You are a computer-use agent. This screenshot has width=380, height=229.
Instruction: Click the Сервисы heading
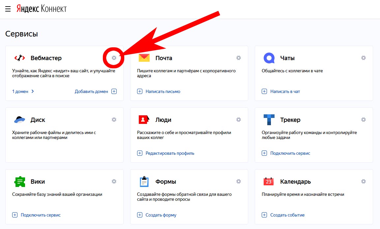tap(21, 34)
